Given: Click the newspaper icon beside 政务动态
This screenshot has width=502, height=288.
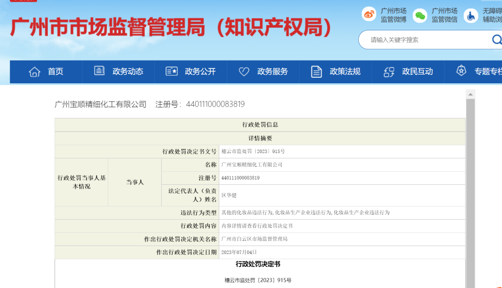Looking at the screenshot, I should [x=99, y=71].
